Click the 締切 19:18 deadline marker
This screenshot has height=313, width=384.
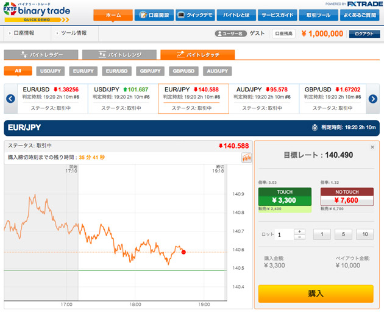point(218,169)
